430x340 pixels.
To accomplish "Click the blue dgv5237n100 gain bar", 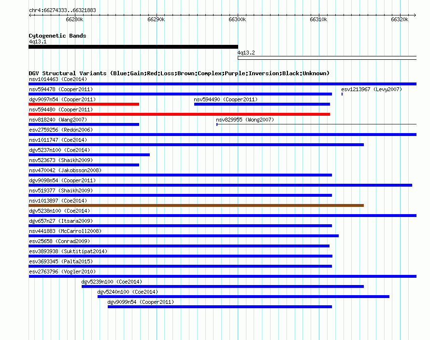I will pyautogui.click(x=89, y=155).
